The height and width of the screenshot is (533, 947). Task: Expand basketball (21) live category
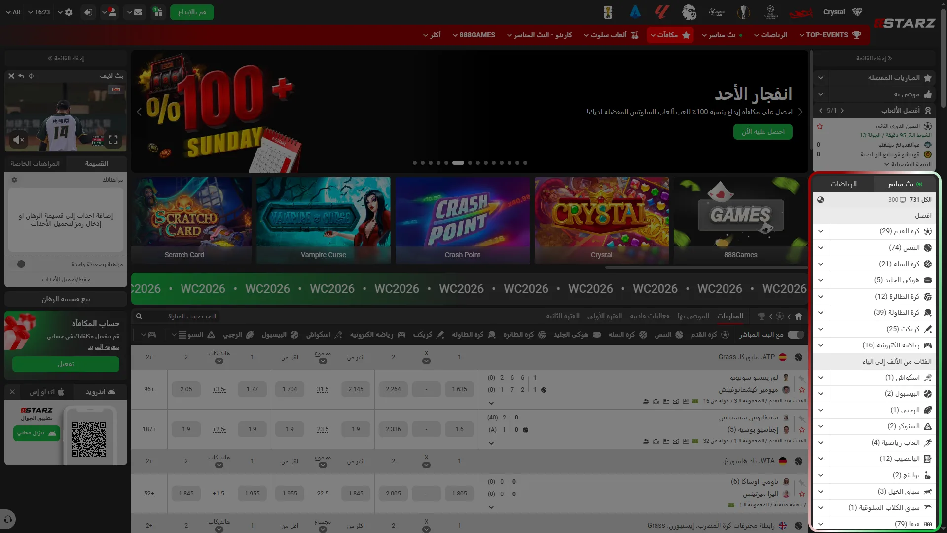(821, 264)
